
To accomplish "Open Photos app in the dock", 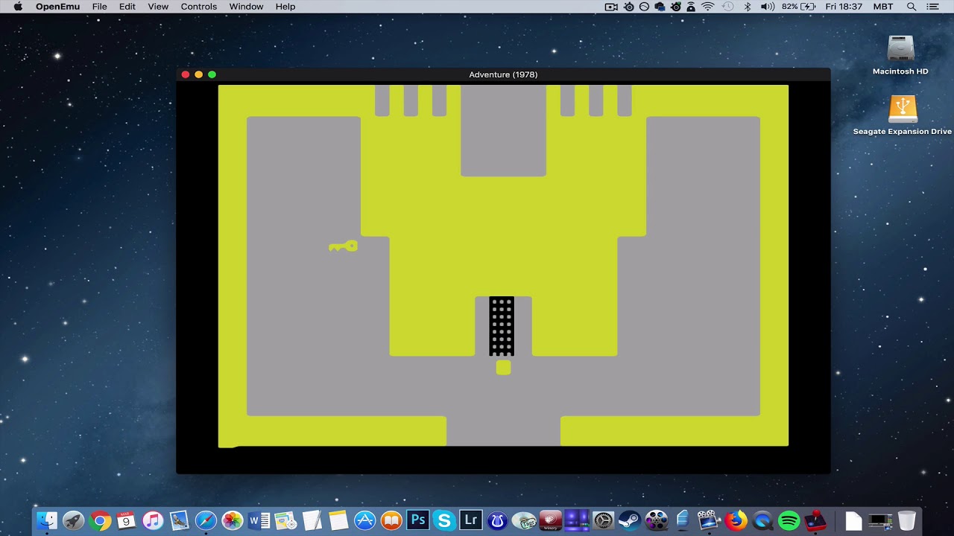I will (x=233, y=520).
